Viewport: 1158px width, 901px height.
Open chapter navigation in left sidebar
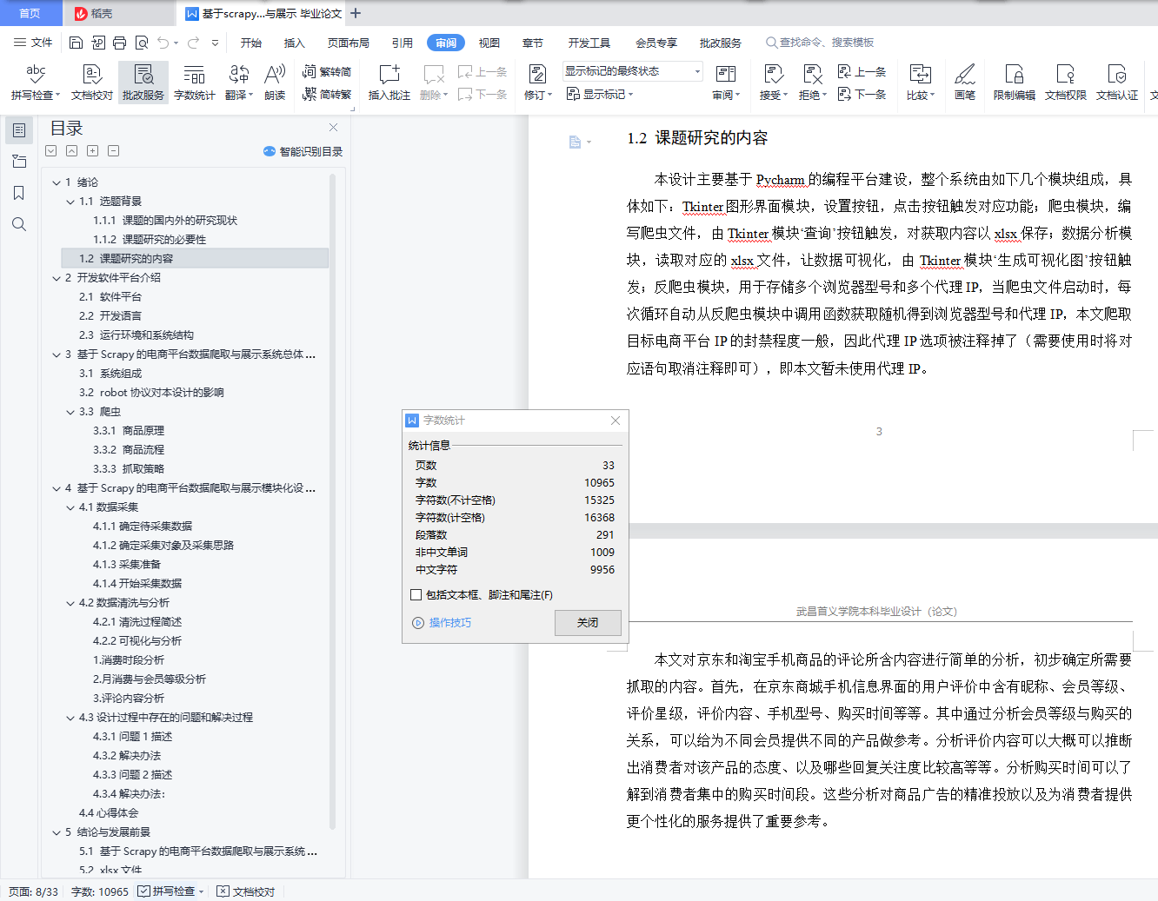(19, 162)
